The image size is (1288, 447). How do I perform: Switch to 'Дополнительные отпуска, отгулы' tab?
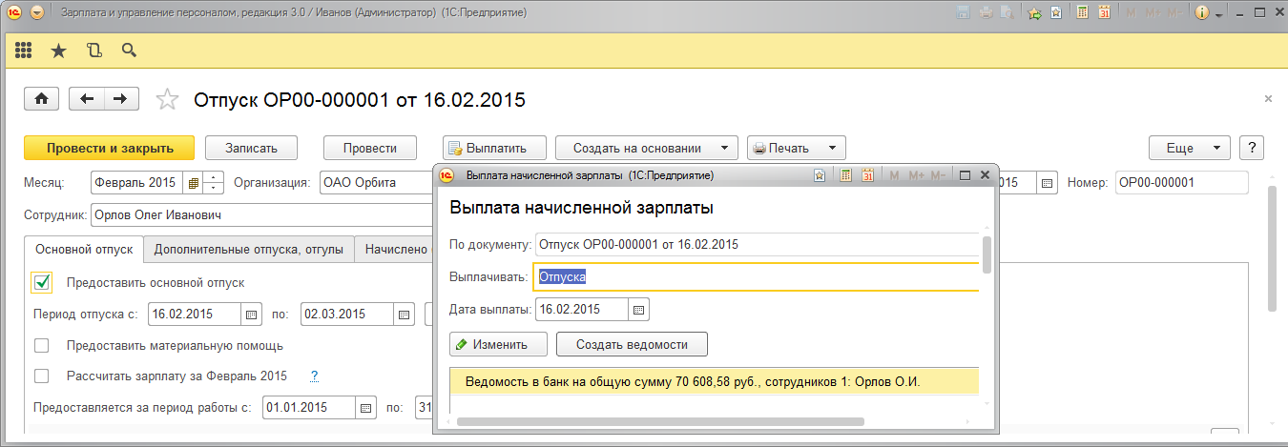249,249
